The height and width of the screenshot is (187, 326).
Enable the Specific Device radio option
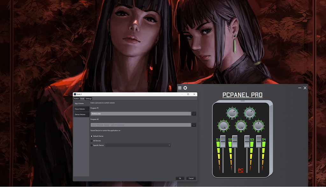92,145
